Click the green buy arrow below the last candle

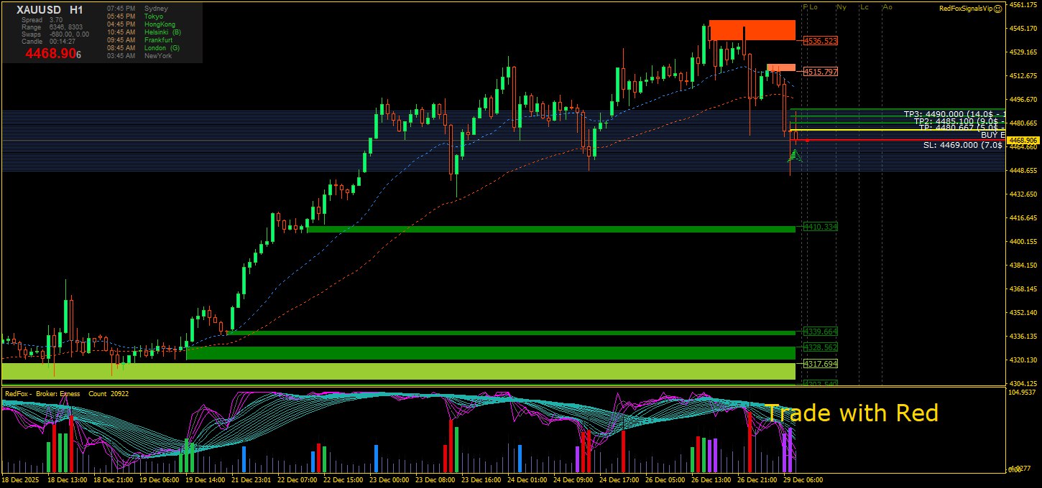[795, 155]
